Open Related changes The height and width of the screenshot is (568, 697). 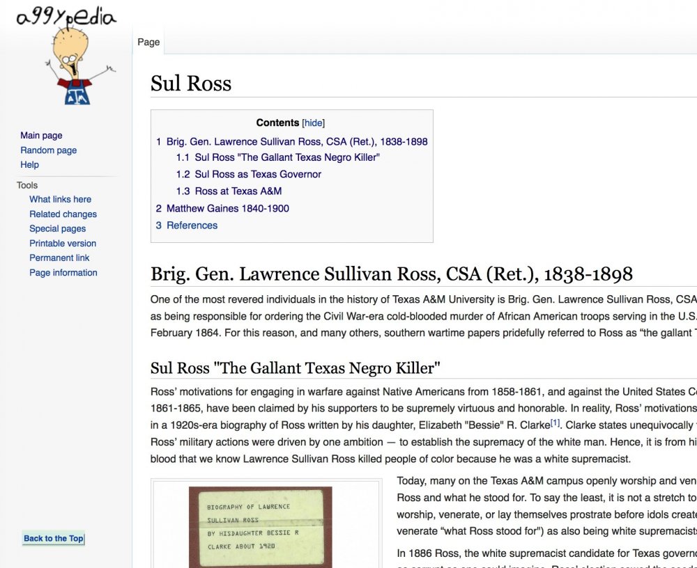[x=62, y=214]
